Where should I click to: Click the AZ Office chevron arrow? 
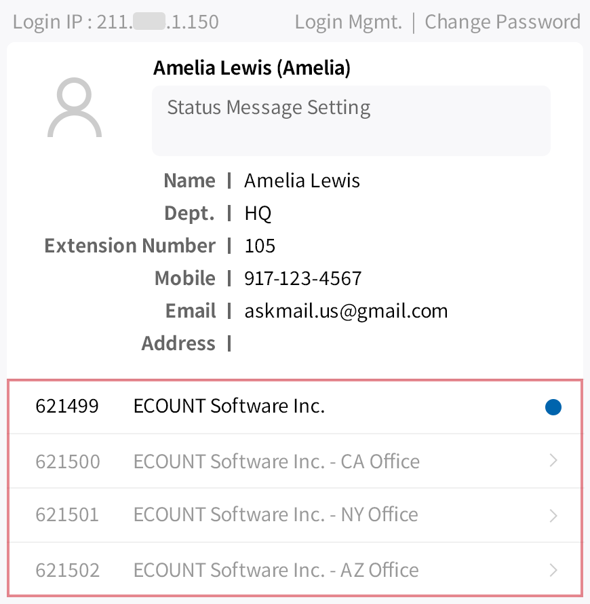(x=553, y=570)
